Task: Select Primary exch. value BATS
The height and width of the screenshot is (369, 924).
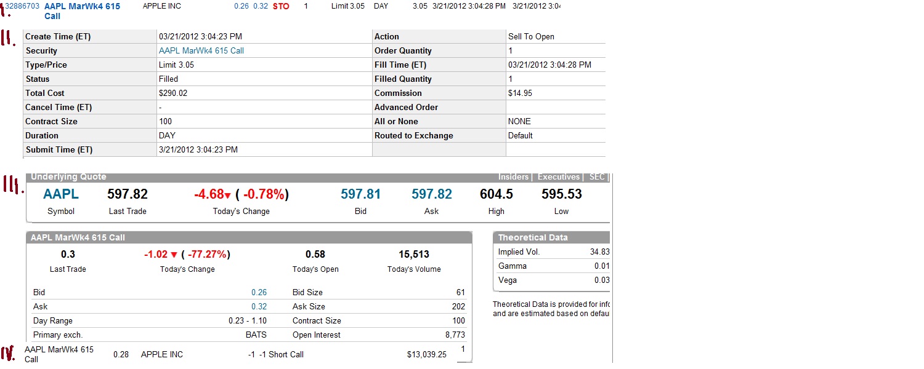Action: point(256,335)
